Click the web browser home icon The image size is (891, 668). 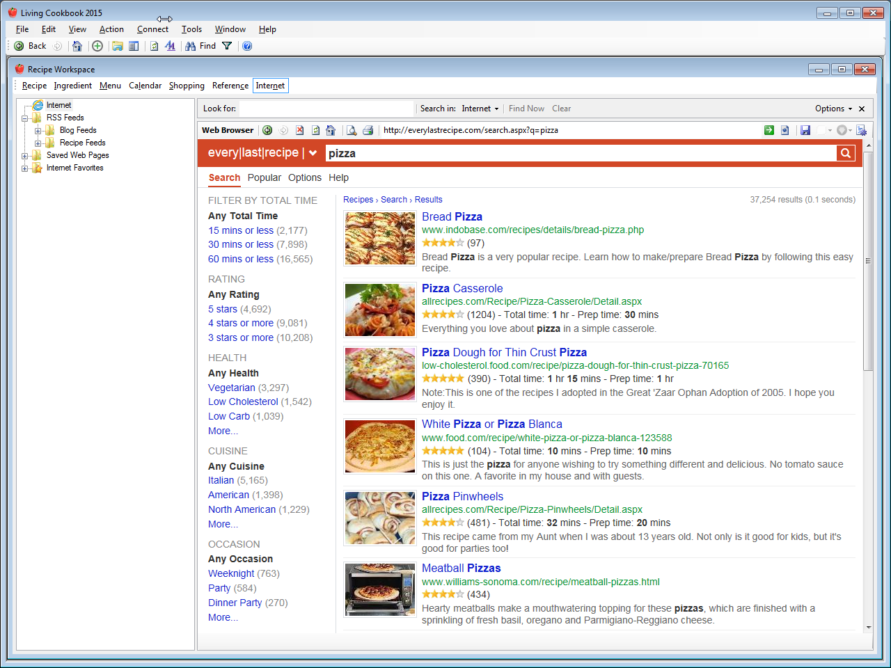coord(331,130)
